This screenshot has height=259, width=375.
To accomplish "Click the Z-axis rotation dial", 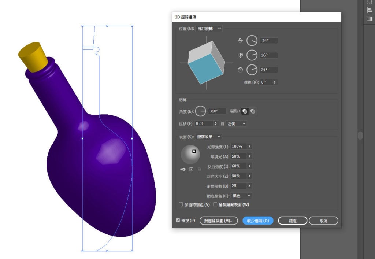I will click(252, 70).
